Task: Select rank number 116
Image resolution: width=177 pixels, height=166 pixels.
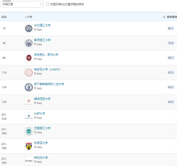Action: [x=4, y=72]
